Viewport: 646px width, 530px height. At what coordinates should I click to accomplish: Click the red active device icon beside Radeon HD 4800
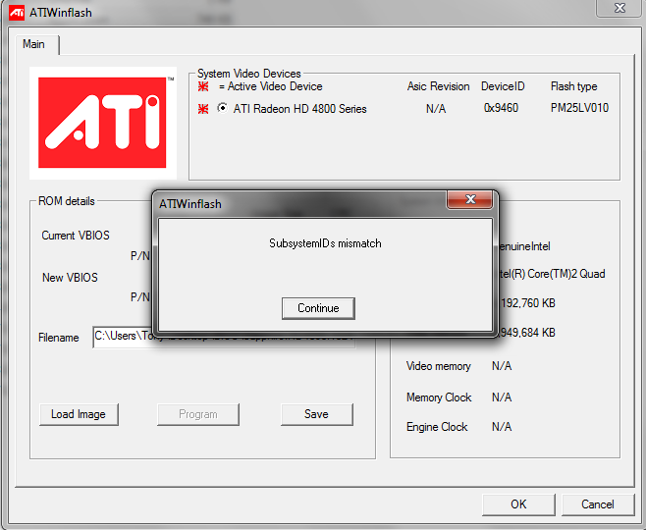[x=203, y=109]
